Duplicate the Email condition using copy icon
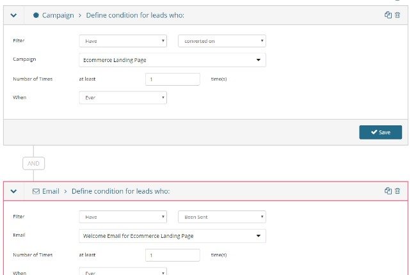 tap(388, 191)
